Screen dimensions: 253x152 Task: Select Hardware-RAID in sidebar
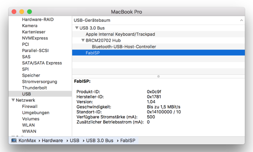(x=38, y=19)
